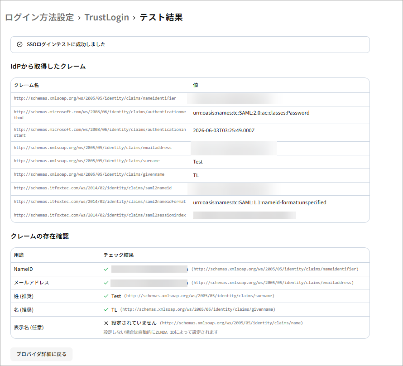Select the claims/name URL in 表示名 row
The width and height of the screenshot is (403, 366).
pyautogui.click(x=231, y=323)
